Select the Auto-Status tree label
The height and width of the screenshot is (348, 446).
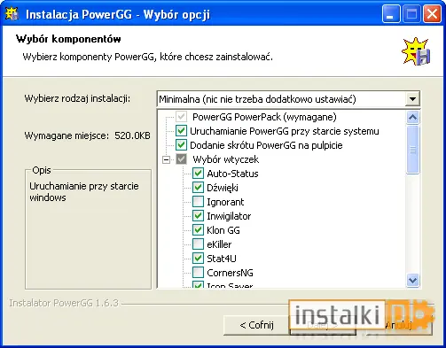click(232, 174)
